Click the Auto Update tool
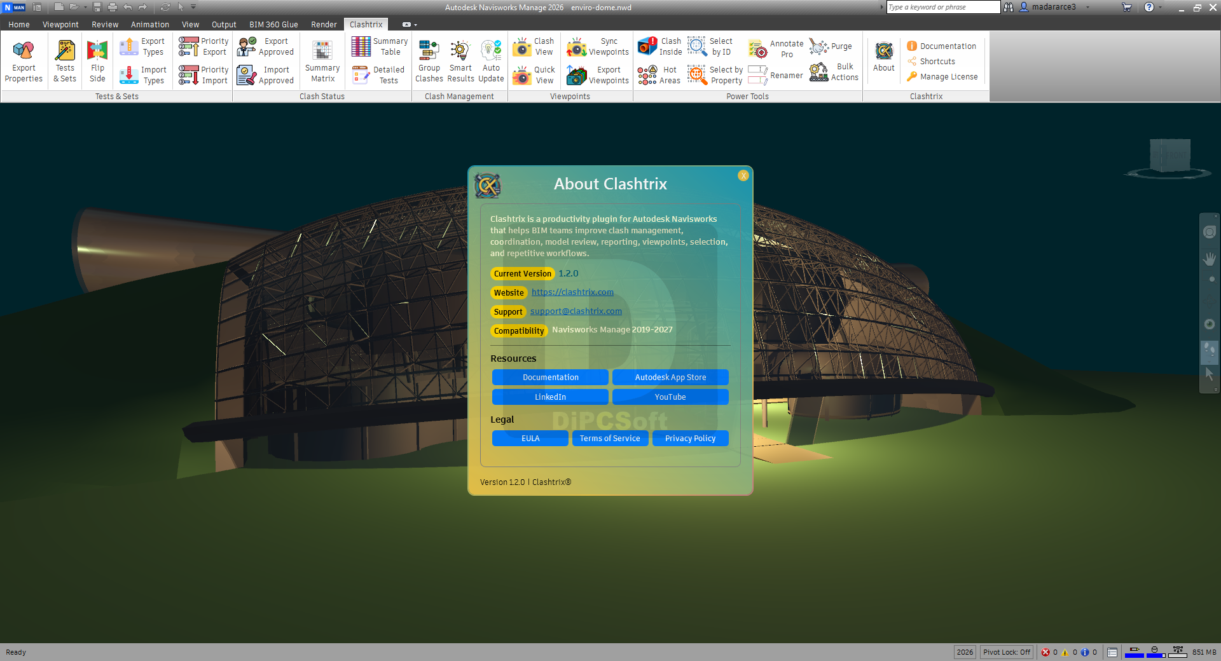Image resolution: width=1221 pixels, height=661 pixels. click(491, 61)
